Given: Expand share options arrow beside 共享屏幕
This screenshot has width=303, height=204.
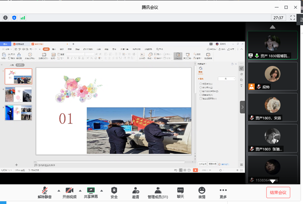Looking at the screenshot, I should [x=103, y=190].
